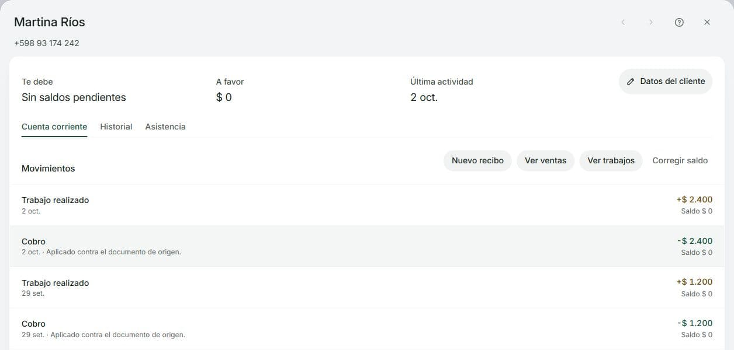Click the Ver trabajos button
Viewport: 734px width, 350px height.
[x=611, y=160]
